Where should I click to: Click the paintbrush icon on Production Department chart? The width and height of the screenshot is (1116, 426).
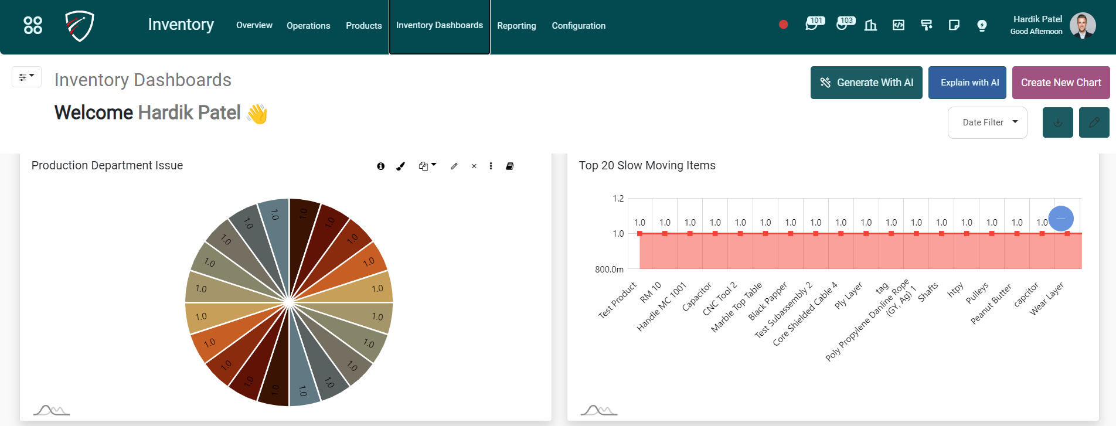coord(401,166)
